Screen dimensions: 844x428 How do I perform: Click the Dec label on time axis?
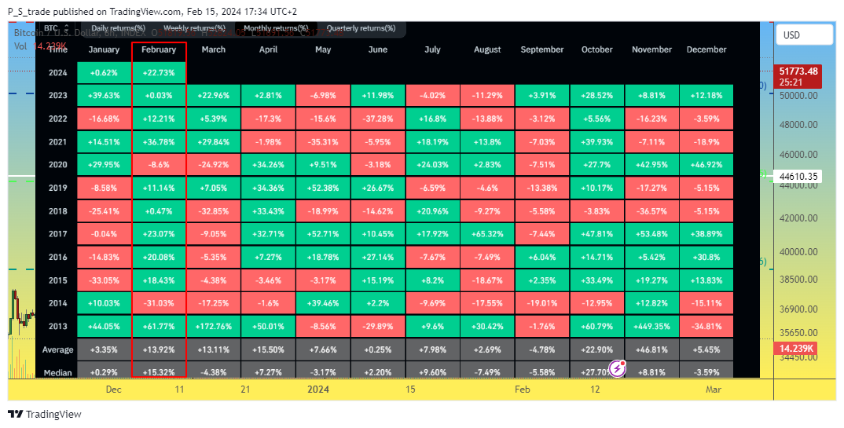click(x=114, y=390)
